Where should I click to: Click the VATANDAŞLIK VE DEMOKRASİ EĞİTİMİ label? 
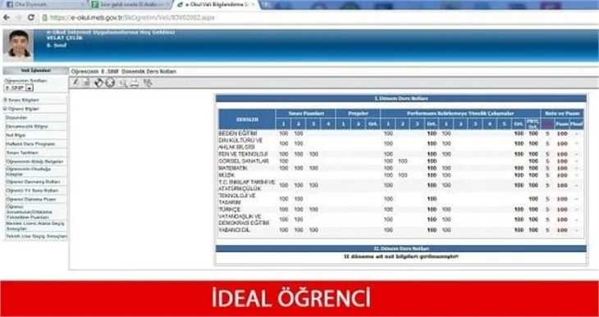tap(244, 220)
